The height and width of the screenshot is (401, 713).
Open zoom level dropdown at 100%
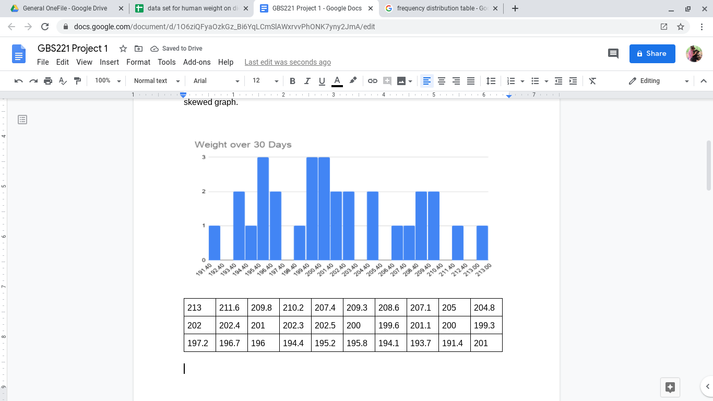108,81
